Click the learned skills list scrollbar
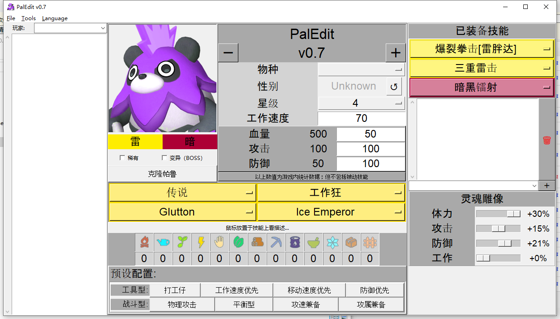560x319 pixels. coord(413,139)
